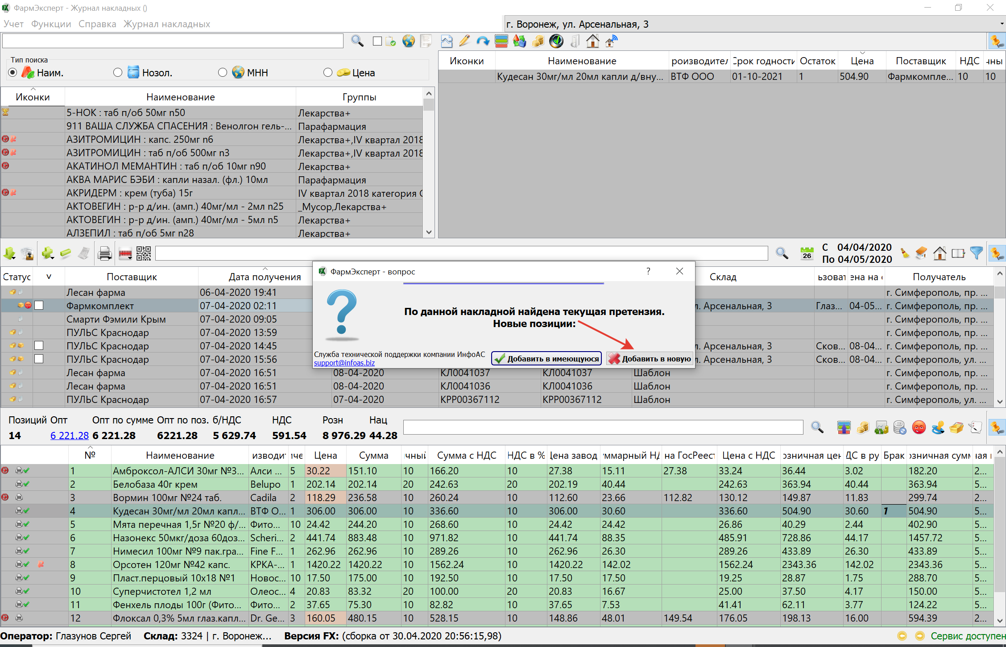
Task: Click the globe icon in top toolbar
Action: (x=408, y=41)
